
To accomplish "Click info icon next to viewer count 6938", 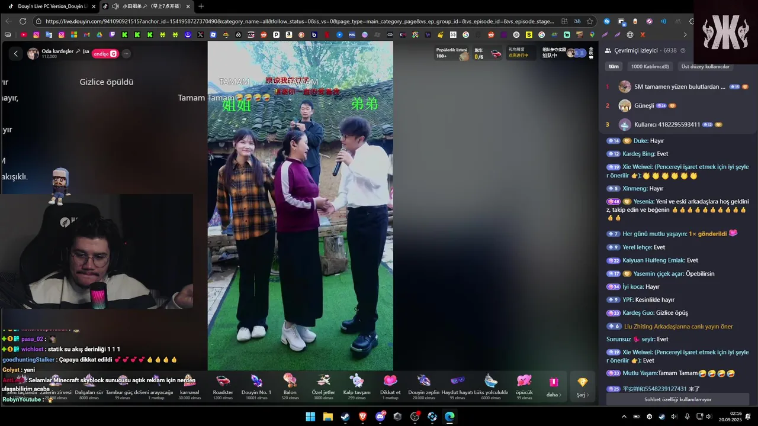I will (683, 51).
